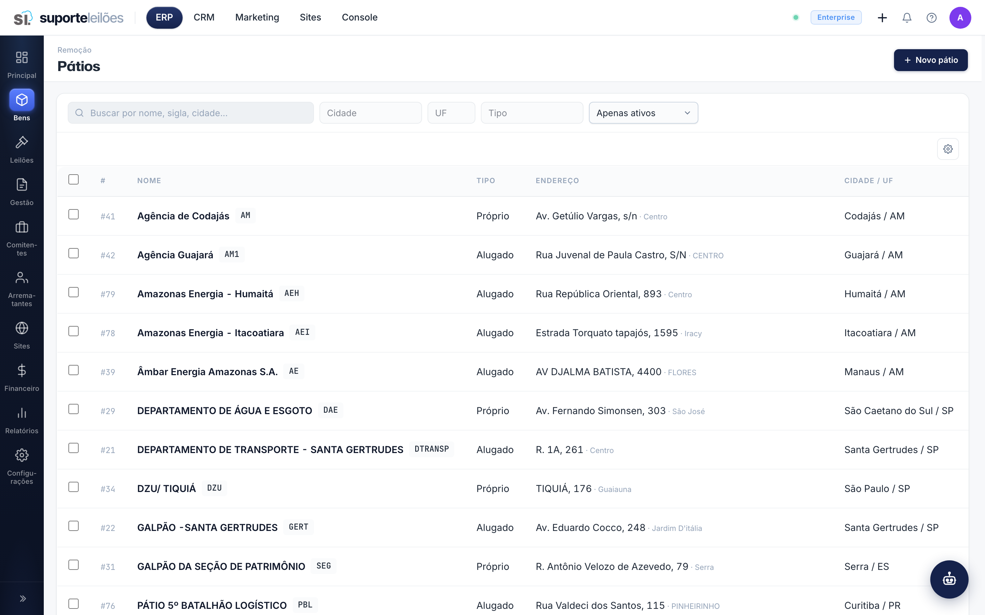Switch to the Marketing tab
This screenshot has width=985, height=615.
coord(257,17)
